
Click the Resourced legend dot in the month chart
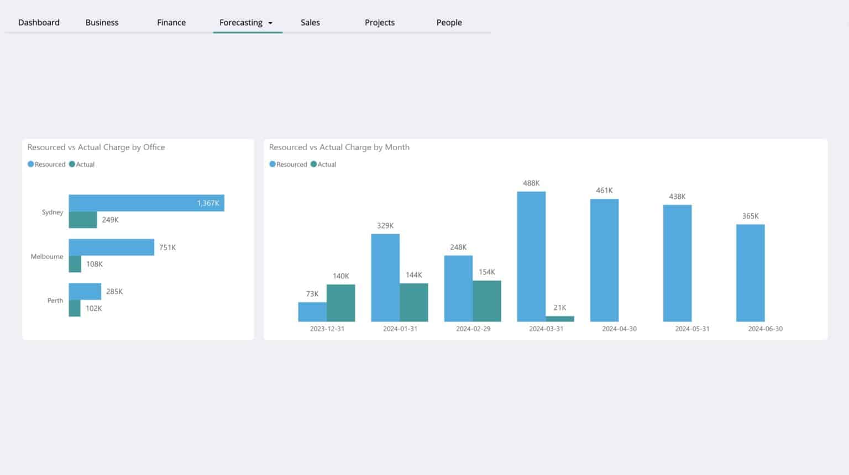tap(271, 164)
